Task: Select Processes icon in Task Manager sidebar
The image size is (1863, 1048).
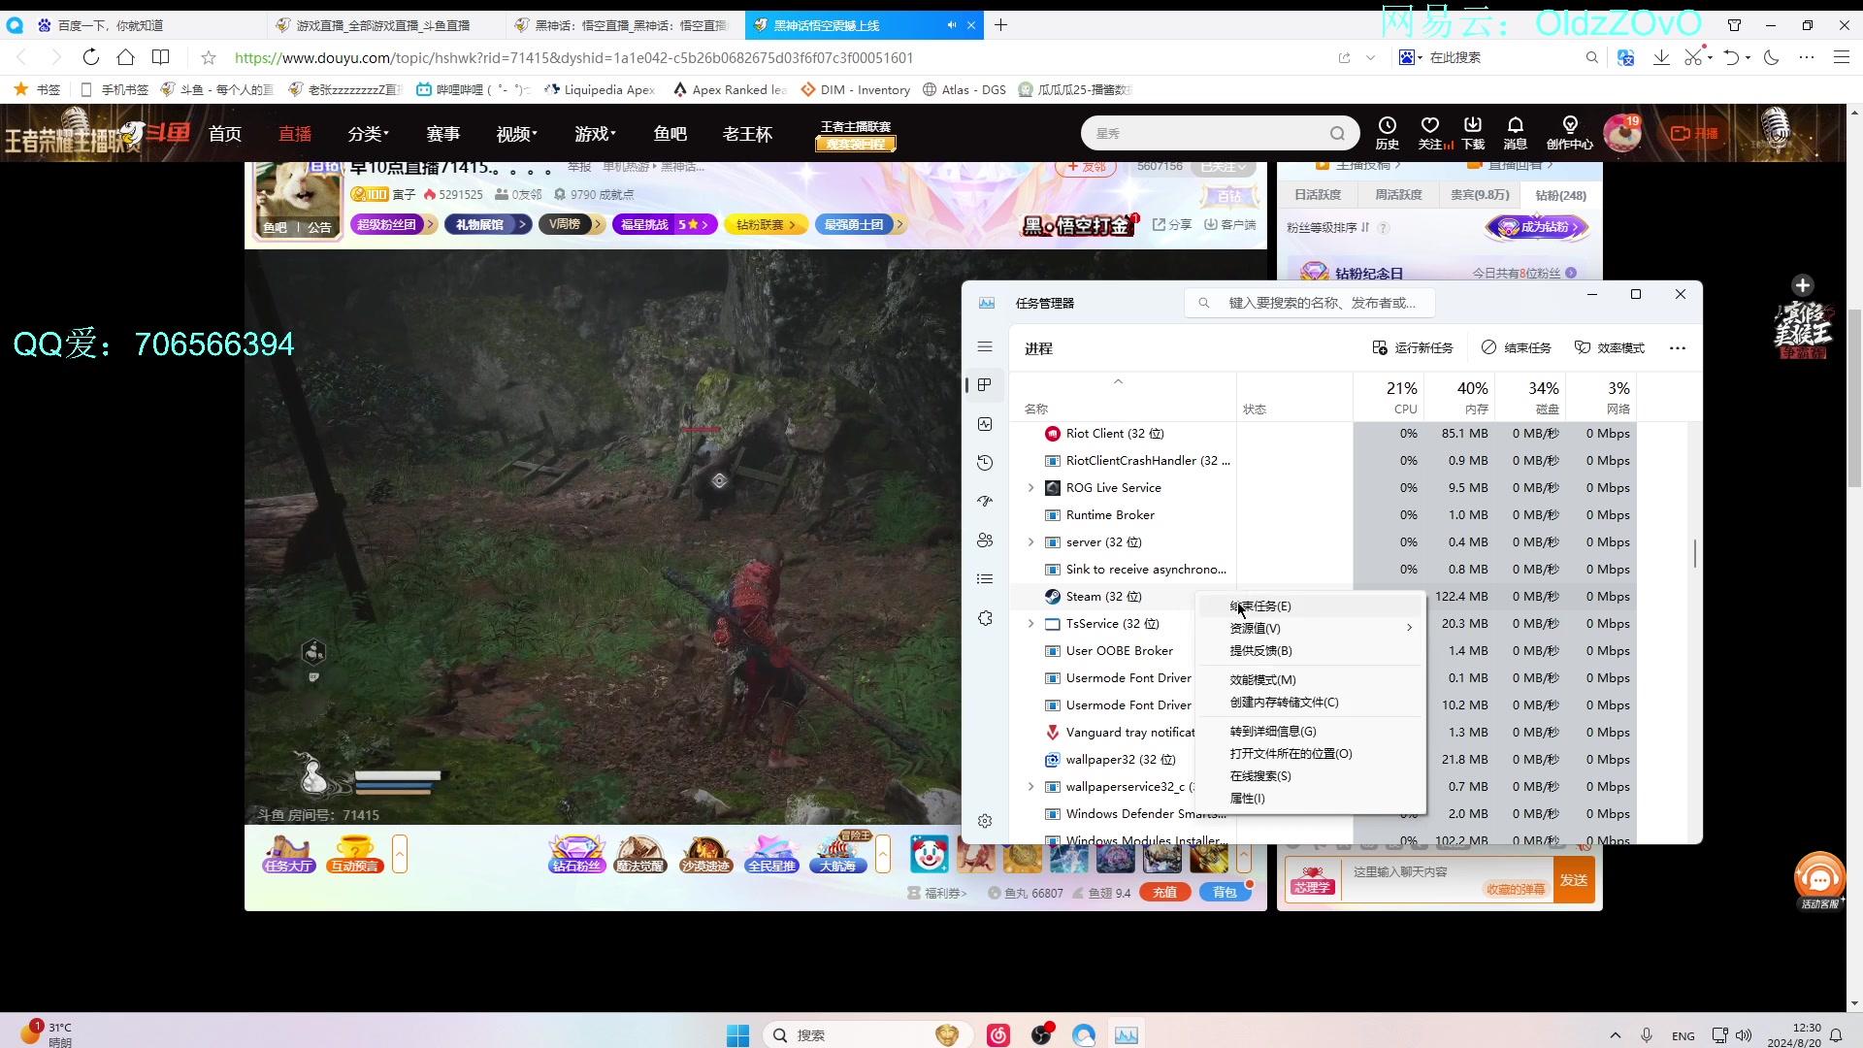Action: pyautogui.click(x=985, y=385)
